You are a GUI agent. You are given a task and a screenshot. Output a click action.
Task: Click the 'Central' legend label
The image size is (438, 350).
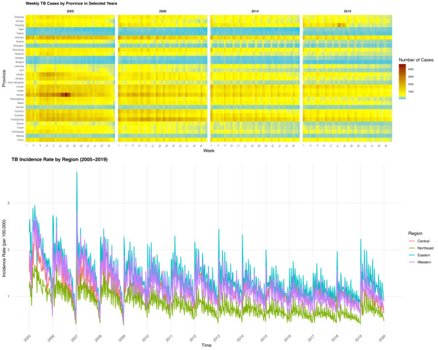(423, 241)
